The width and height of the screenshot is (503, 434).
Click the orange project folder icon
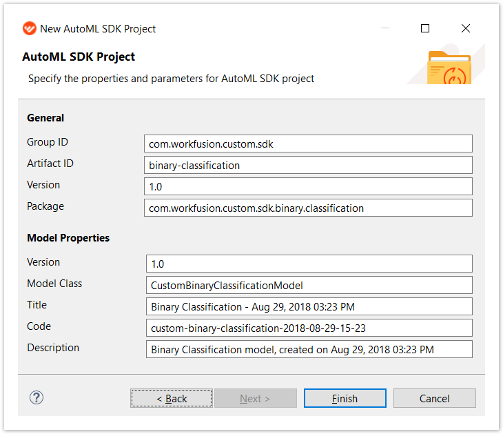click(x=449, y=68)
